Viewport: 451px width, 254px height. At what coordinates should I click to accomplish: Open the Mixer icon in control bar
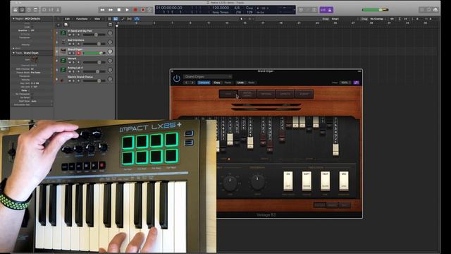click(x=51, y=10)
